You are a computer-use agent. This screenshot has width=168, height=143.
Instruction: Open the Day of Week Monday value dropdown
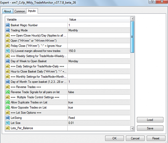pos(99,61)
